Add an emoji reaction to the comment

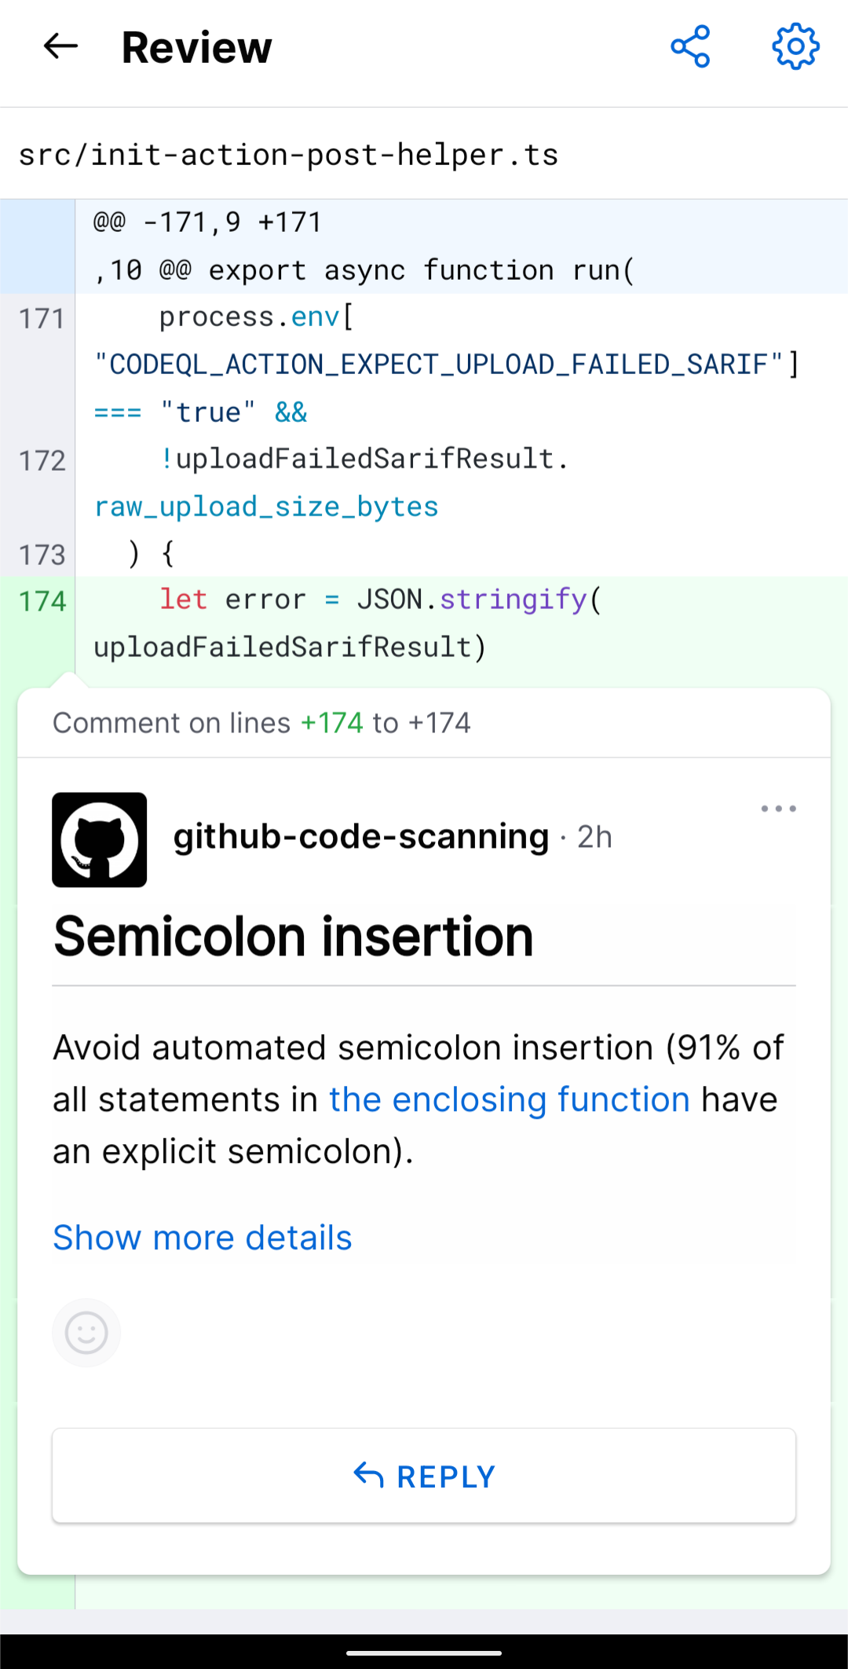point(86,1332)
